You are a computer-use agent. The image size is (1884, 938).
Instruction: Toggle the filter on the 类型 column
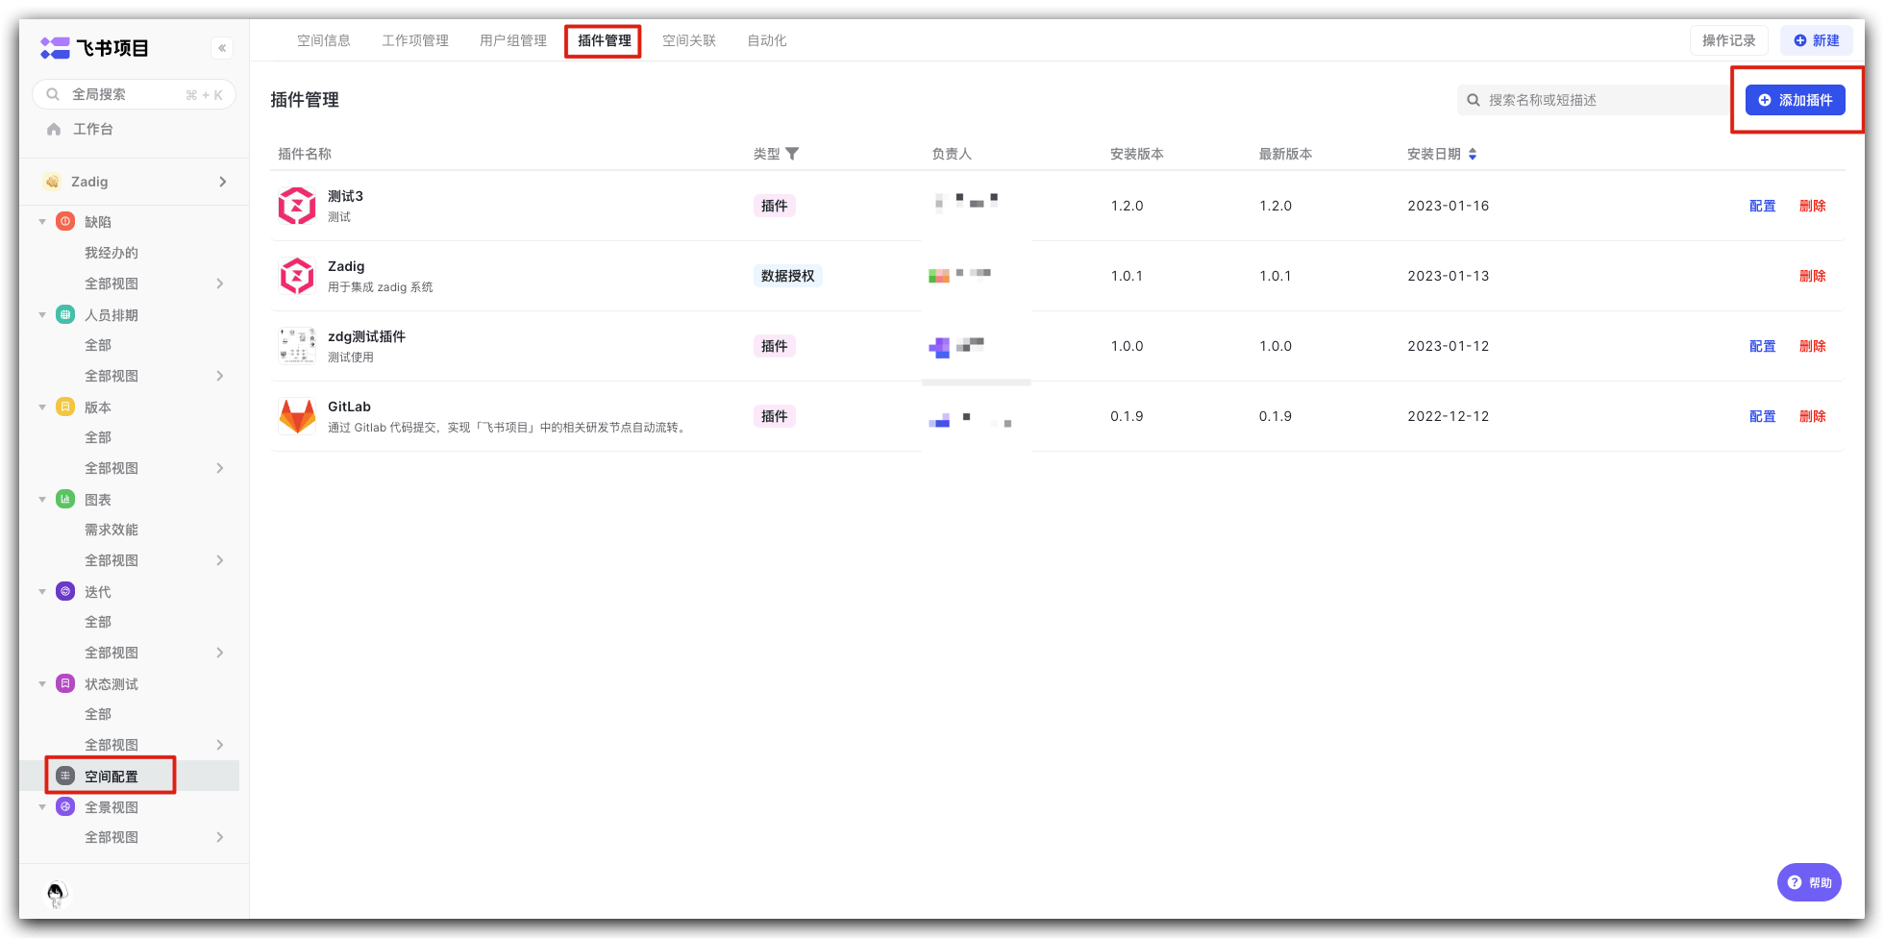coord(794,154)
